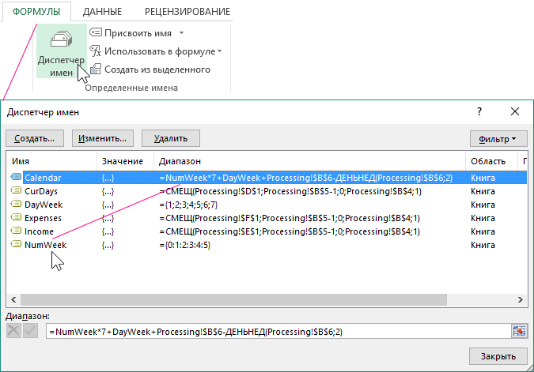Screen dimensions: 534x372
Task: Open the Фильтр dropdown
Action: pyautogui.click(x=498, y=138)
